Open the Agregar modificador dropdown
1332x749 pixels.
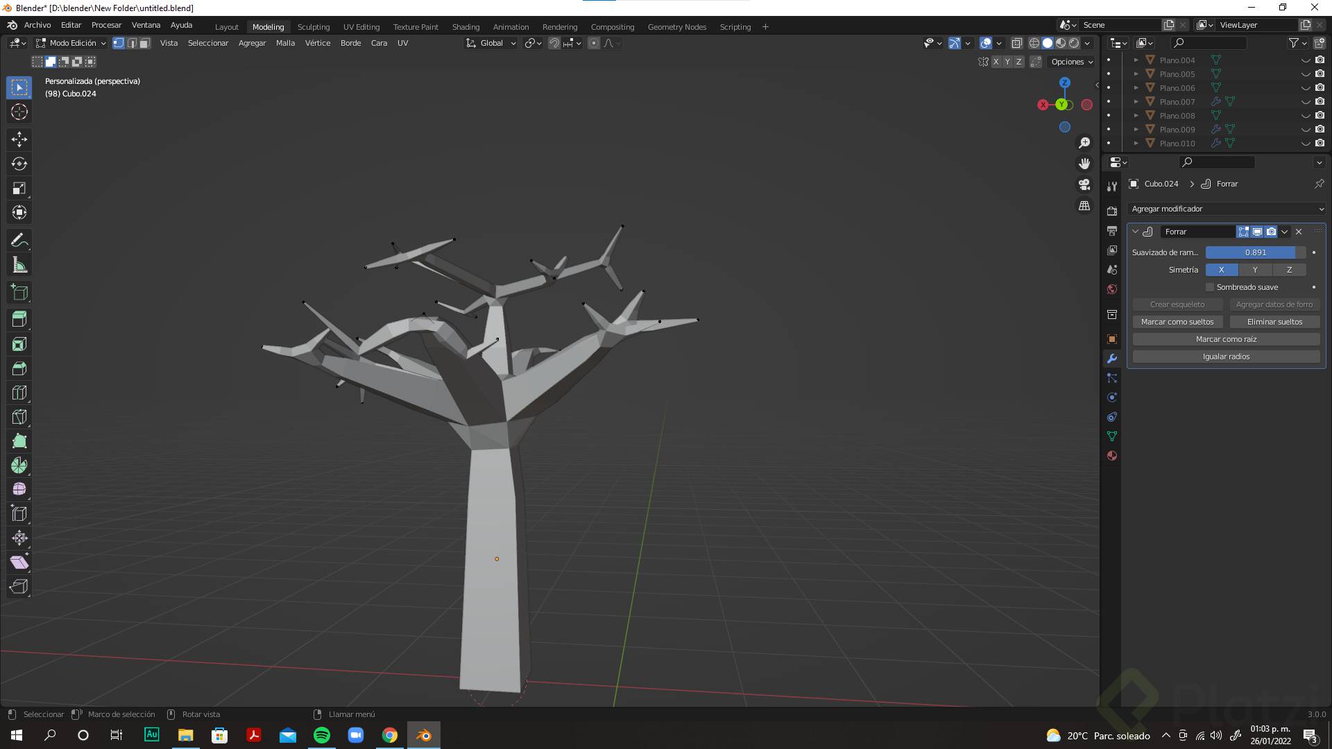coord(1226,209)
